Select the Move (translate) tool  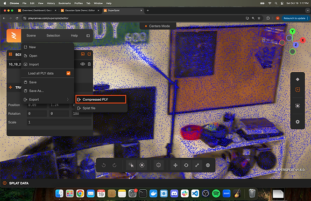[x=176, y=165]
